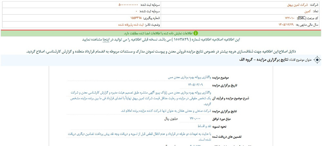Click auction date ۱۴۰۵/۰۳/۰۹
The image size is (322, 146).
[195, 84]
